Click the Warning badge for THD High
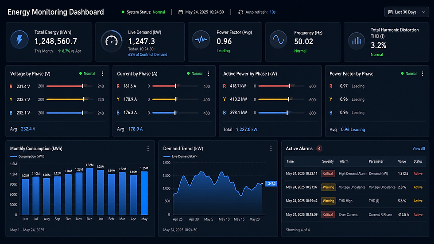Image resolution: width=434 pixels, height=244 pixels. click(328, 201)
